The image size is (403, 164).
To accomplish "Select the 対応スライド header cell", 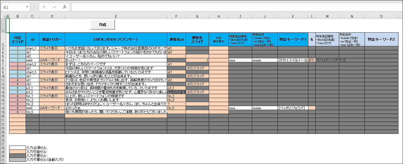I will click(x=18, y=40).
